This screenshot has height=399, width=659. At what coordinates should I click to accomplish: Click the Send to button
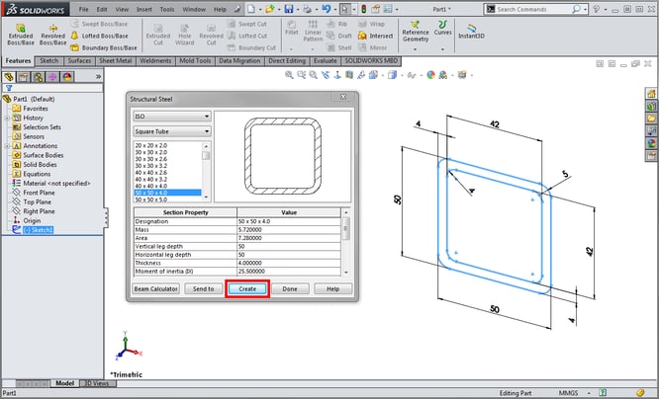(204, 289)
